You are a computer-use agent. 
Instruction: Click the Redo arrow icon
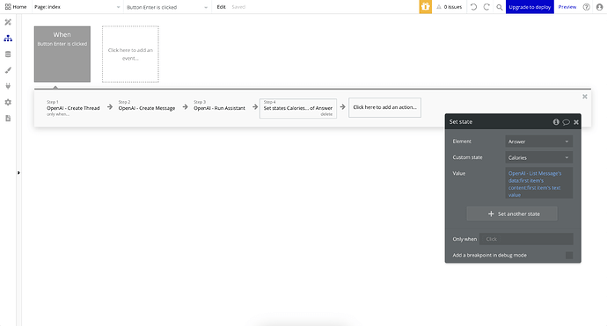(x=486, y=7)
